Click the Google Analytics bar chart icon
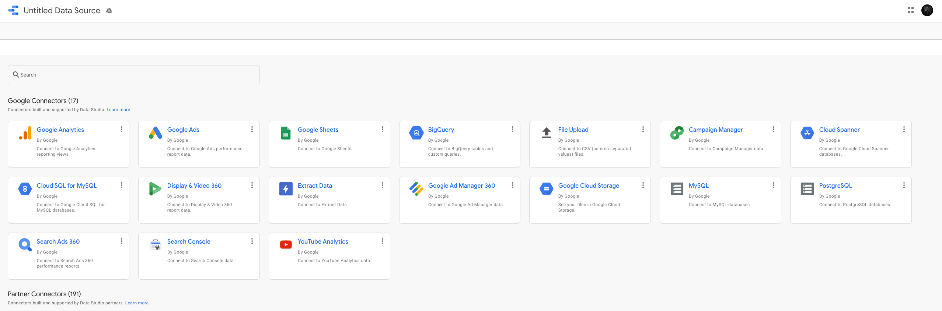The height and width of the screenshot is (311, 942). [x=25, y=133]
